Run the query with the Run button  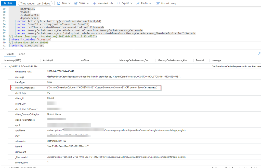(x=8, y=3)
